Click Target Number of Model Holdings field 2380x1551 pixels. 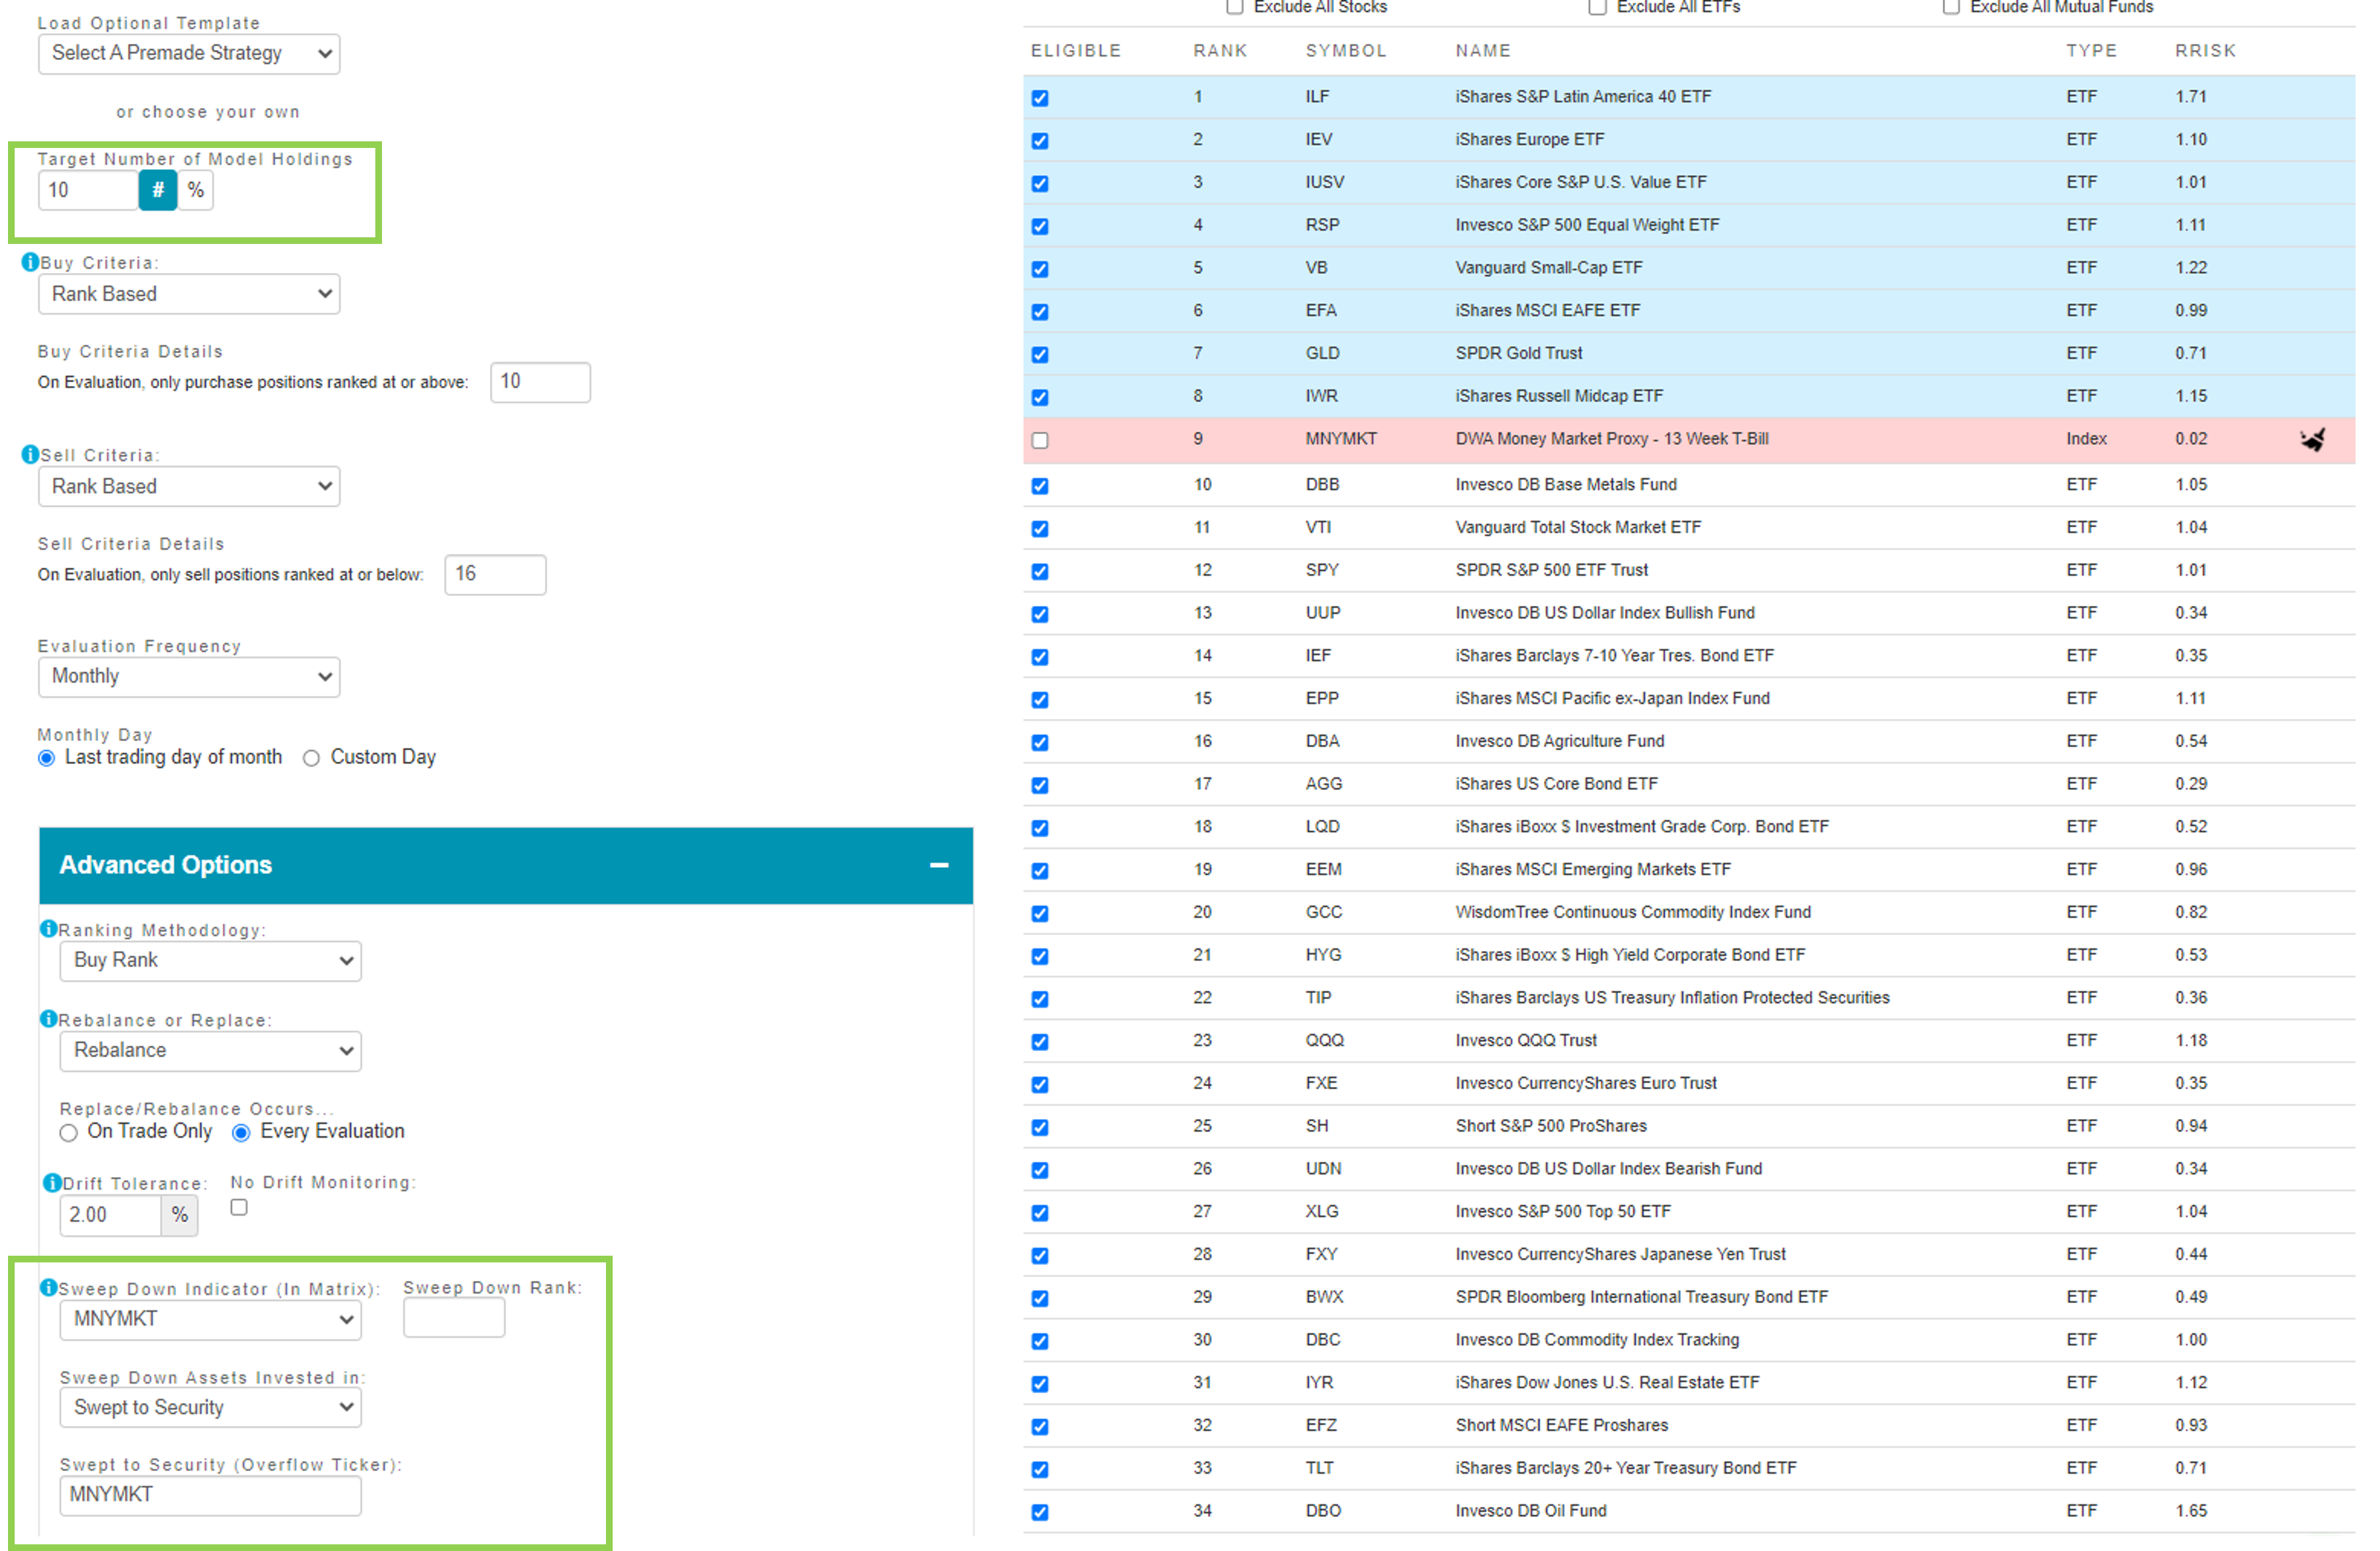pyautogui.click(x=88, y=190)
